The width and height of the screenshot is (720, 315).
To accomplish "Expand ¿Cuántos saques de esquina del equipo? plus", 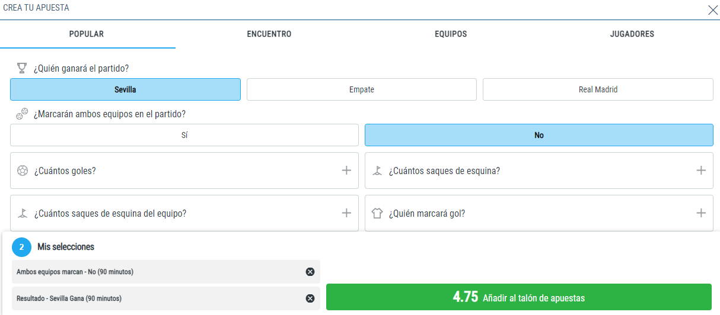I will click(x=346, y=213).
